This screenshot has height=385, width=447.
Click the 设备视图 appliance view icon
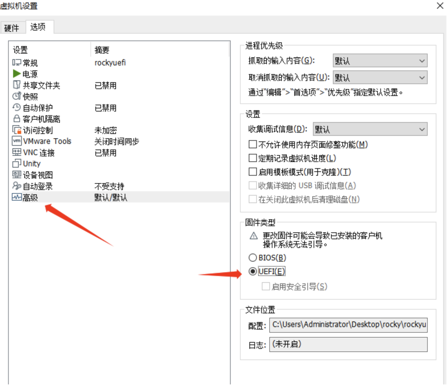point(17,175)
